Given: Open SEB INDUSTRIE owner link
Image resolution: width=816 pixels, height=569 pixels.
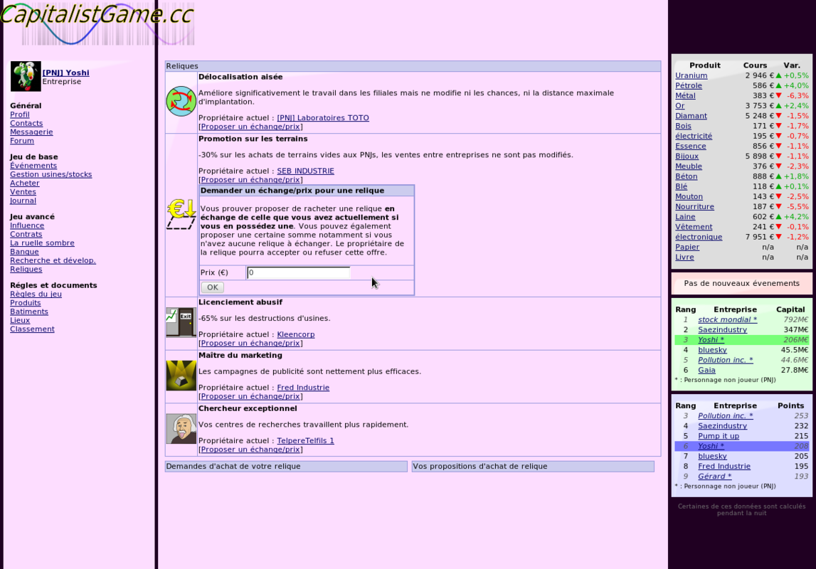Looking at the screenshot, I should click(x=305, y=171).
